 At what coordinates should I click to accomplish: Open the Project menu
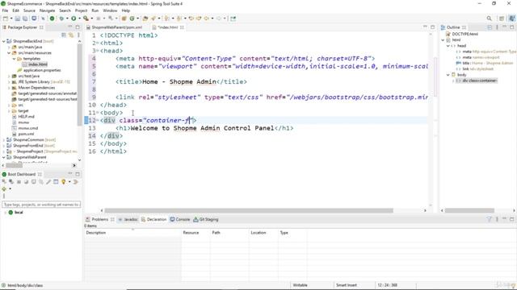[81, 10]
